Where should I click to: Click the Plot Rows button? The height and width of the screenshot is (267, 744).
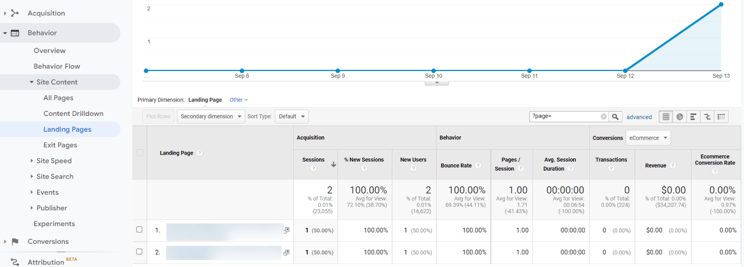158,117
